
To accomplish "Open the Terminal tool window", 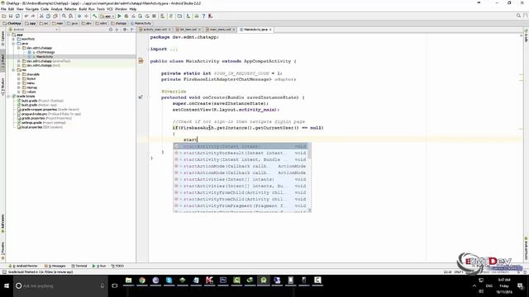I will point(79,266).
